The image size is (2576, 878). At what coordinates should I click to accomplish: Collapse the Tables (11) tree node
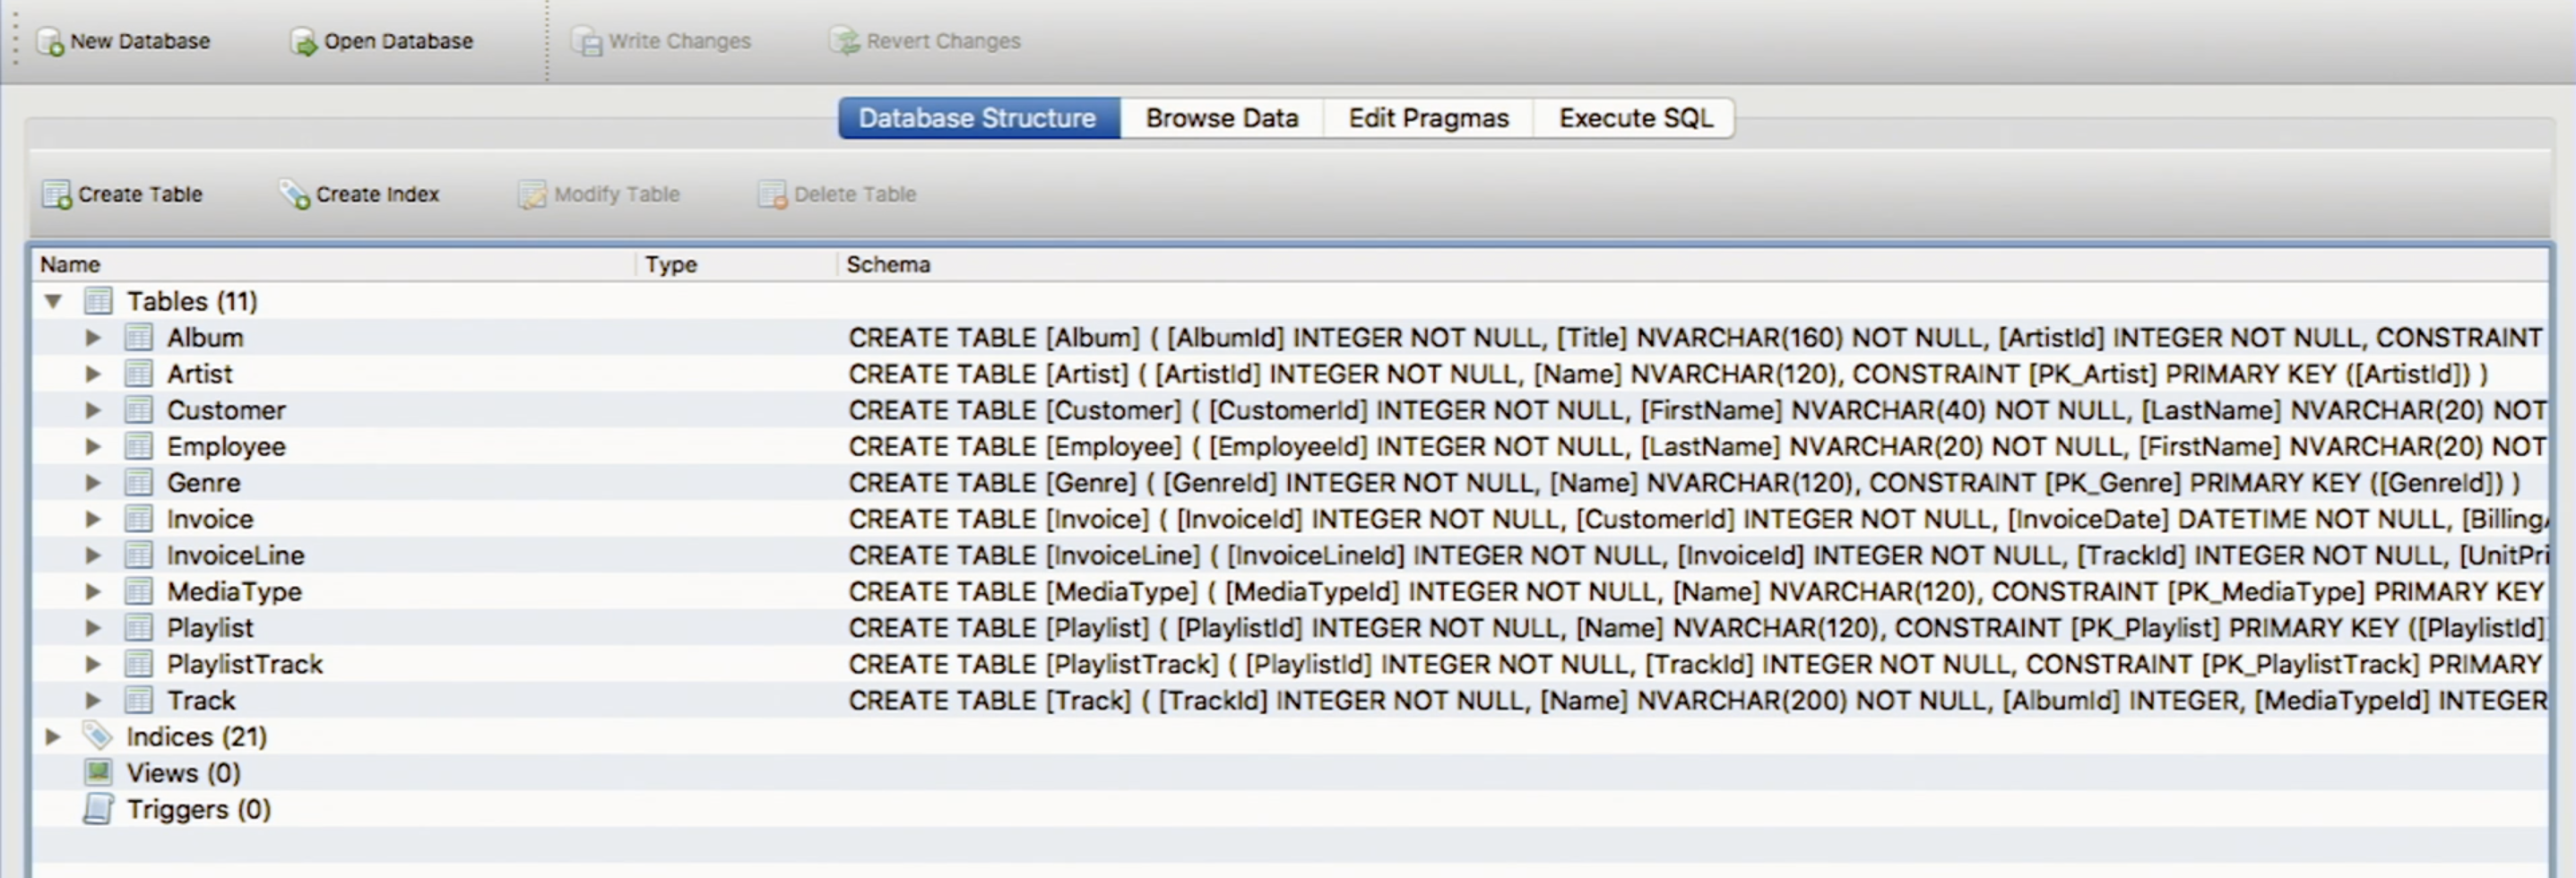pos(54,301)
